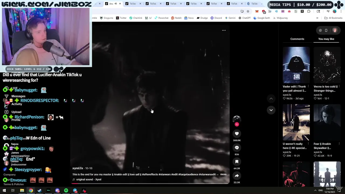Viewport: 345px width, 194px height.
Task: Open the X extension icon in toolbar
Action: pos(302,11)
